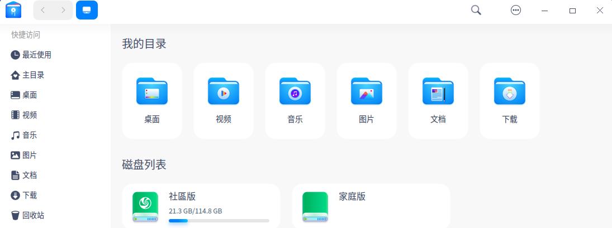Minimize the file manager window

point(545,11)
